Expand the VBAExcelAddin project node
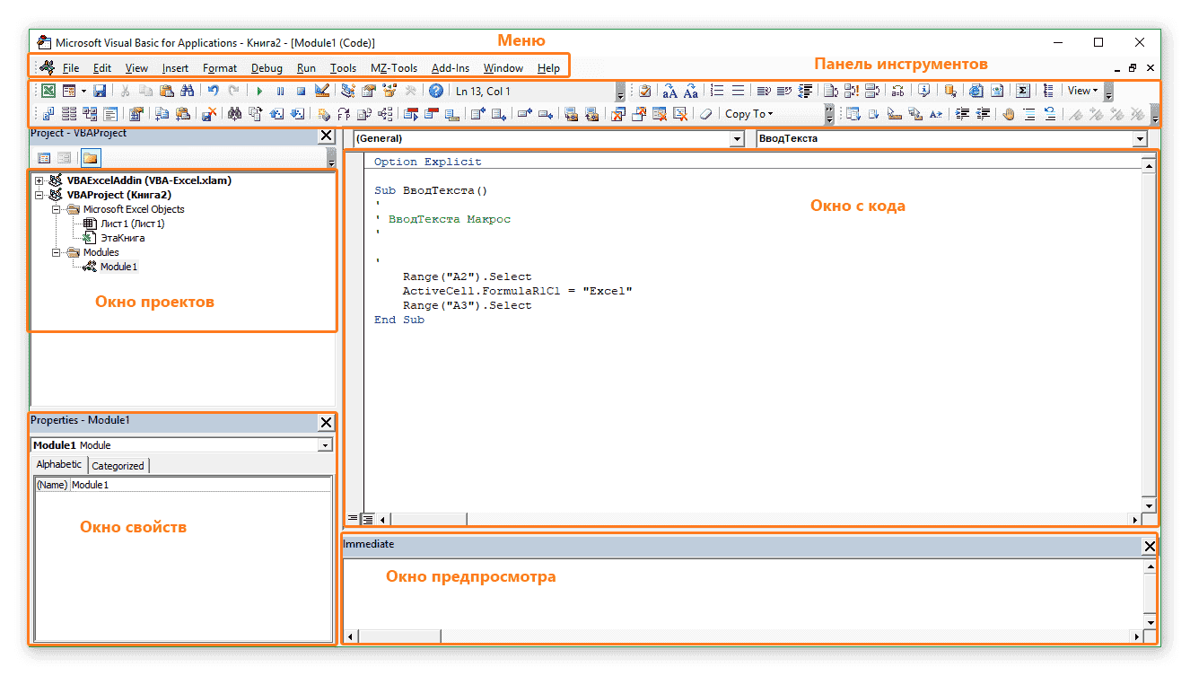Viewport: 1190px width, 676px height. coord(39,180)
